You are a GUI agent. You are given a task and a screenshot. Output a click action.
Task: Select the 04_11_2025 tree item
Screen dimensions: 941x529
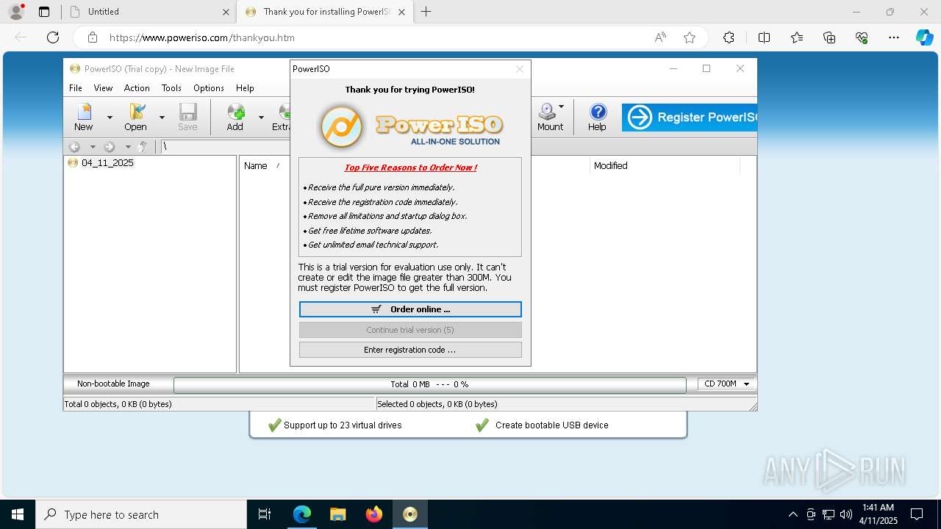[x=107, y=163]
